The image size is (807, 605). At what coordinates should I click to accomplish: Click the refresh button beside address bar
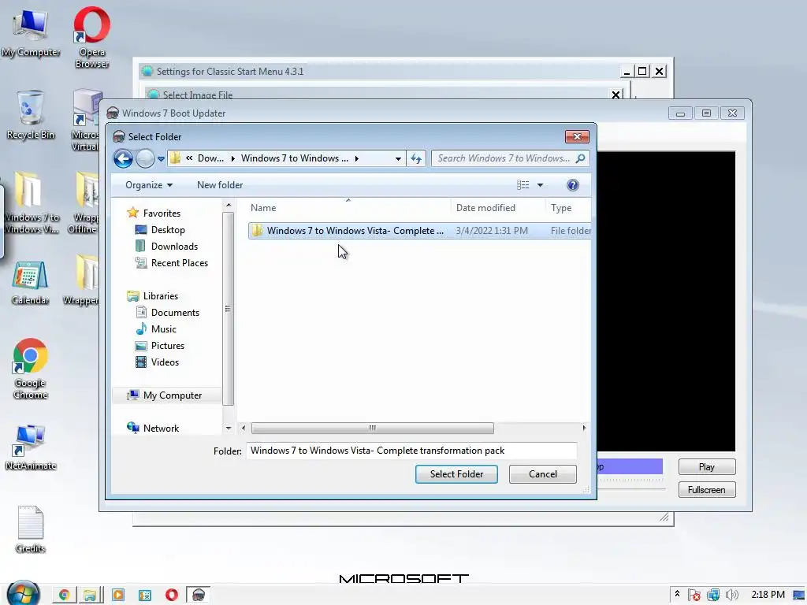(x=416, y=158)
